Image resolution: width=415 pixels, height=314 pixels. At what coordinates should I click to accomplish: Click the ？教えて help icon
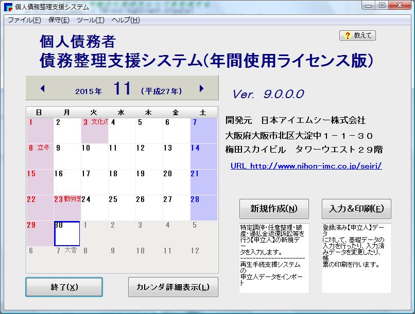pyautogui.click(x=358, y=35)
